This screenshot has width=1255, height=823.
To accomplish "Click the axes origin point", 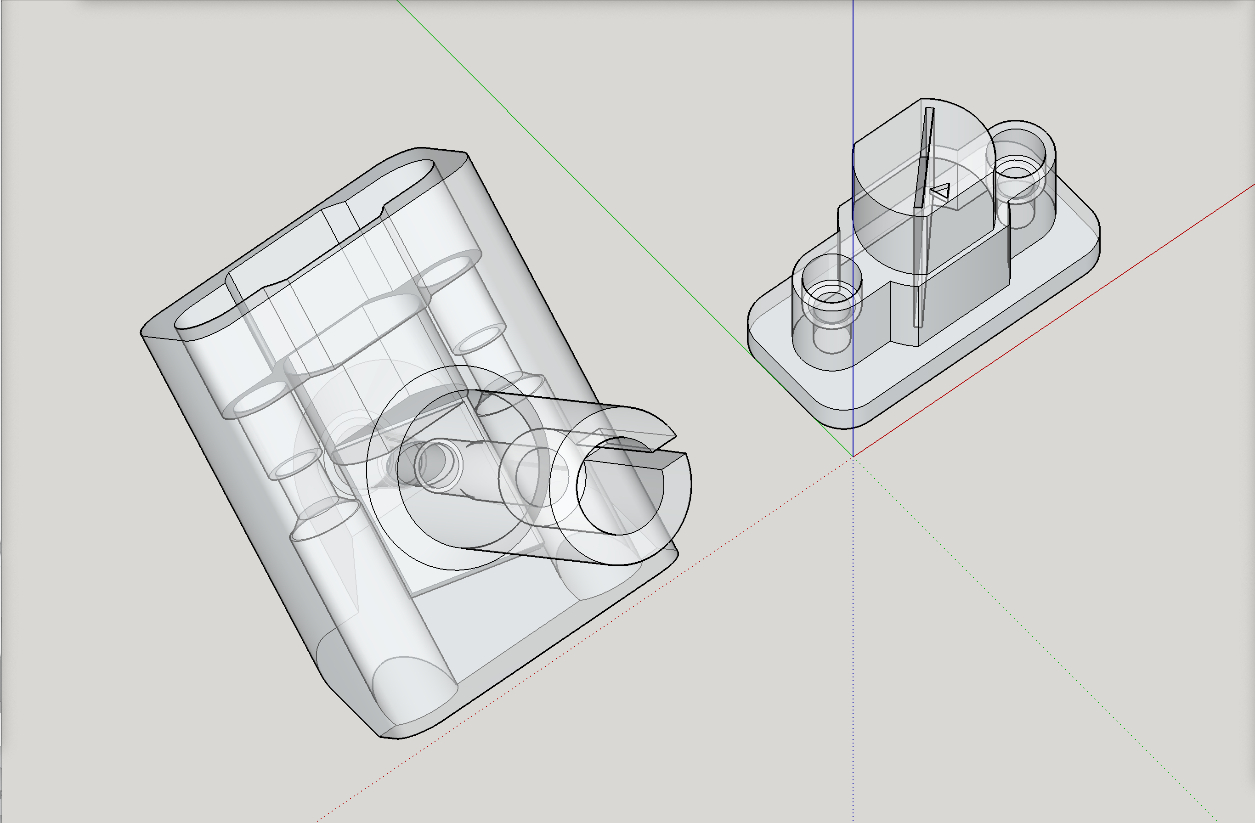I will tap(853, 456).
